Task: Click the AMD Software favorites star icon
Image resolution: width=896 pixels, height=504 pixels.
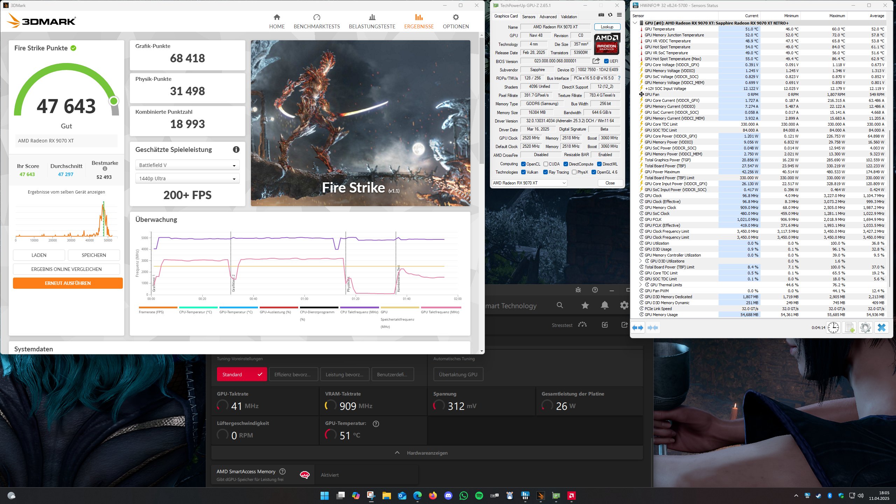Action: pos(585,306)
